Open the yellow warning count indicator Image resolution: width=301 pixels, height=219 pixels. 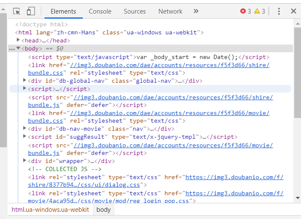[x=259, y=11]
